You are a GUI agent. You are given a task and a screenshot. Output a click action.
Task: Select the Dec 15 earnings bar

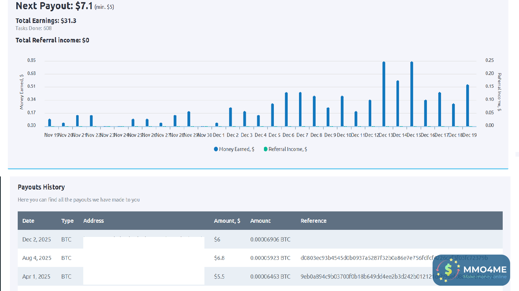coord(412,94)
